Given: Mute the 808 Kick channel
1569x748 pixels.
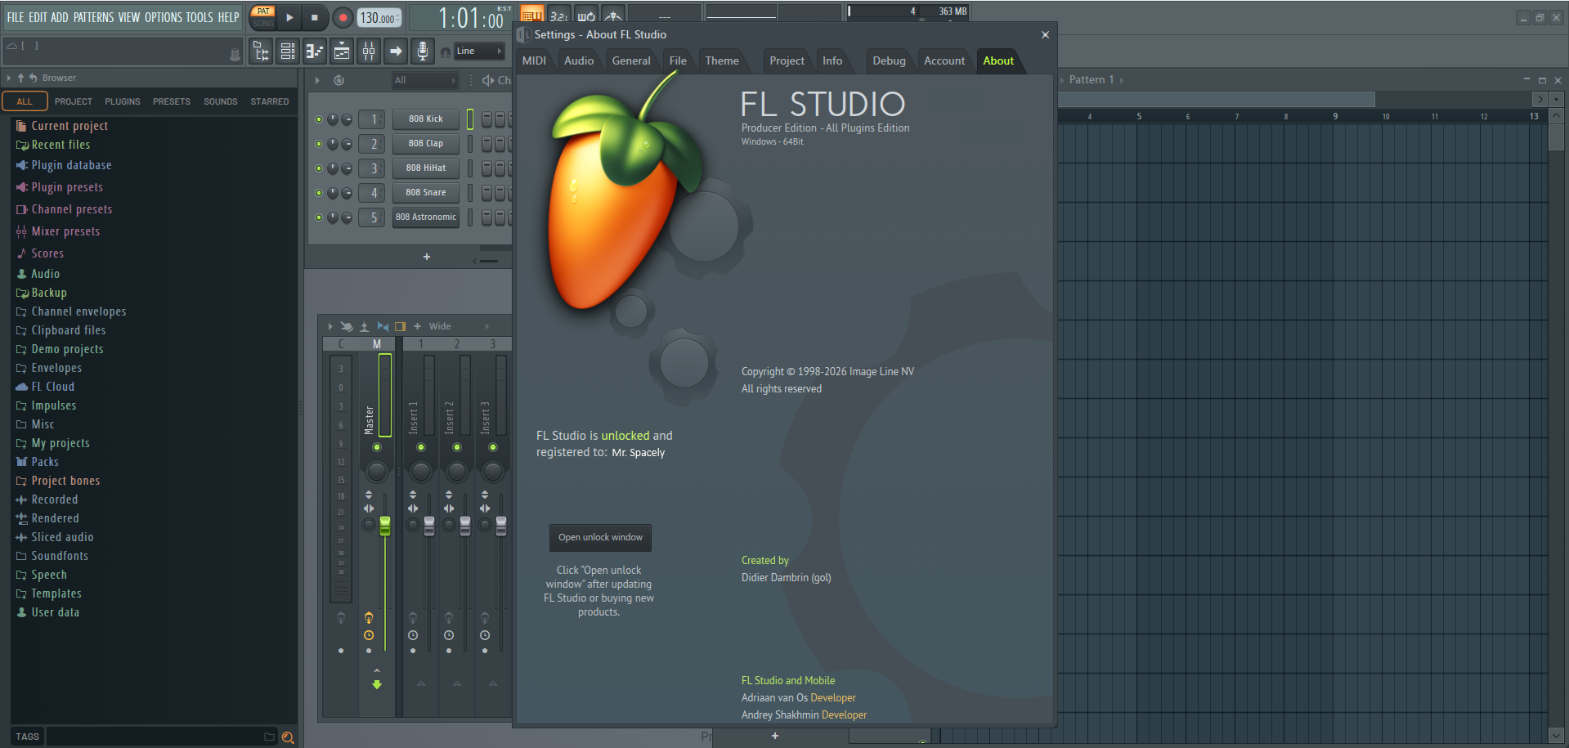Looking at the screenshot, I should click(x=319, y=119).
